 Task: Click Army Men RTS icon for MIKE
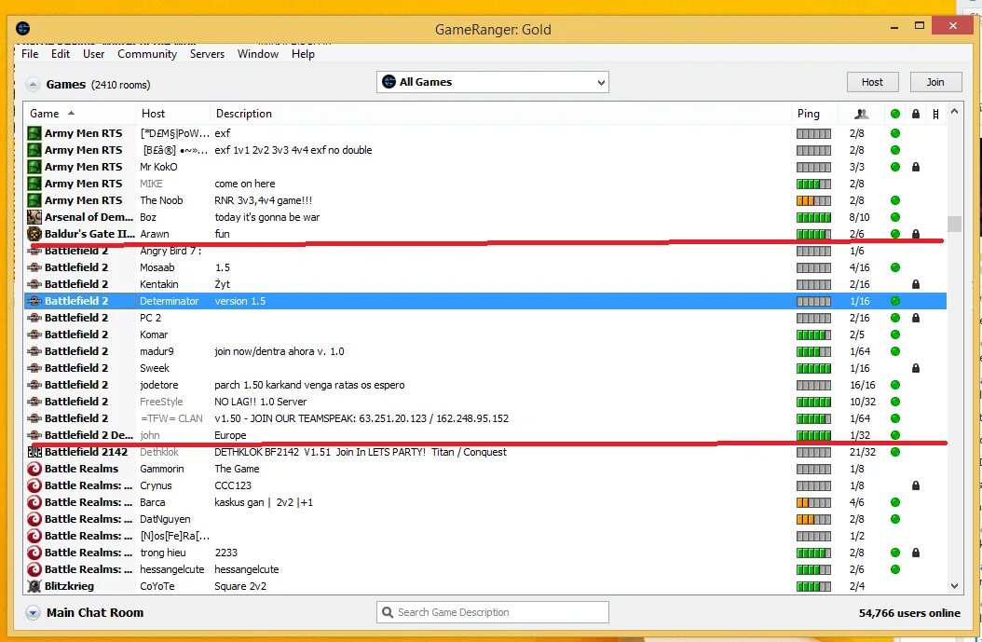[34, 184]
